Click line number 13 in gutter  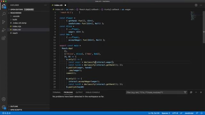coord(54,45)
